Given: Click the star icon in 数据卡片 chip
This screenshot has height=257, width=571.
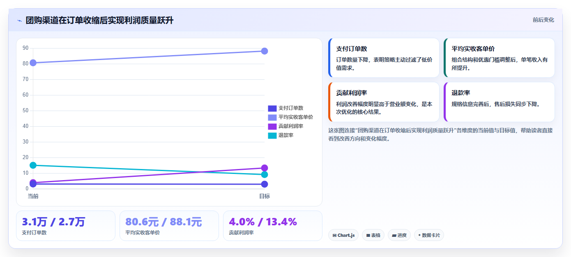Looking at the screenshot, I should click(419, 236).
